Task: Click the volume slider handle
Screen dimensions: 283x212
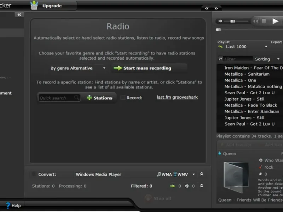Action: (x=232, y=21)
